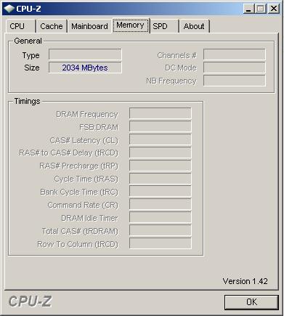Click the memory Type field
Viewport: 284px width, 316px height.
tap(85, 54)
